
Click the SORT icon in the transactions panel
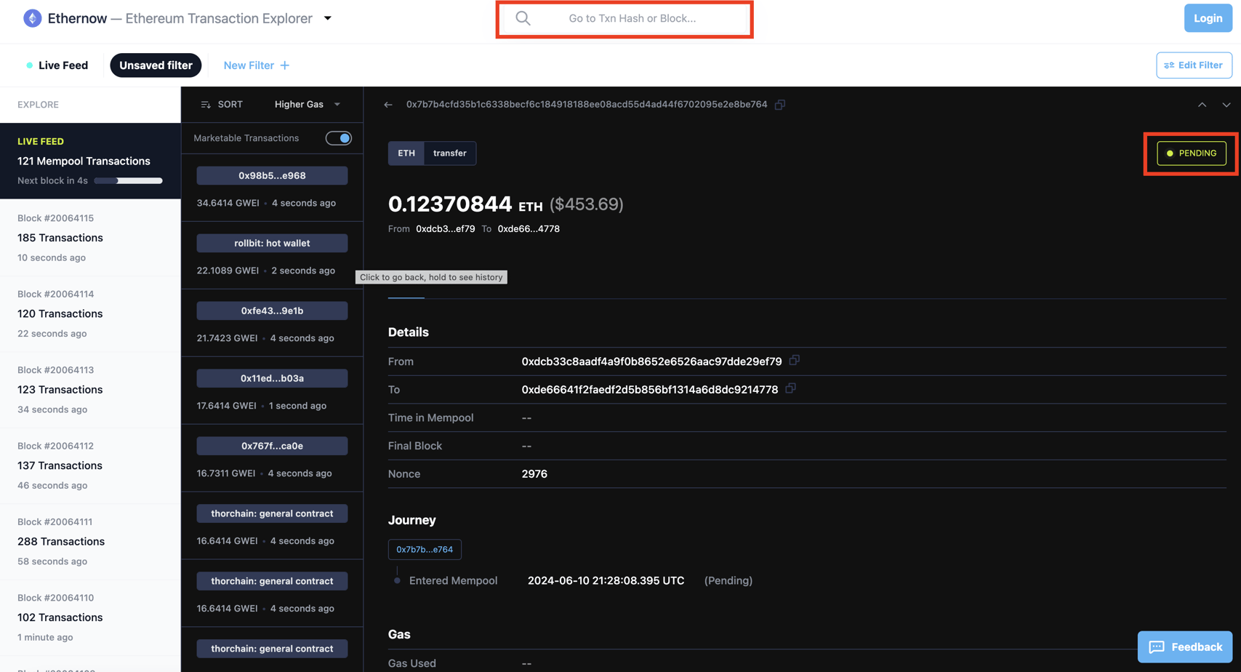(206, 104)
